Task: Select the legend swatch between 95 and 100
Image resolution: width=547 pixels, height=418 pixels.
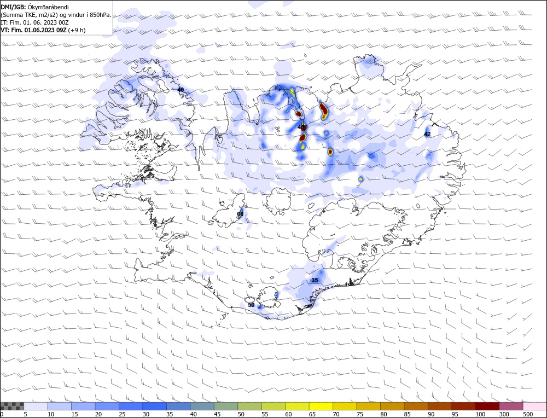Action: 463,406
